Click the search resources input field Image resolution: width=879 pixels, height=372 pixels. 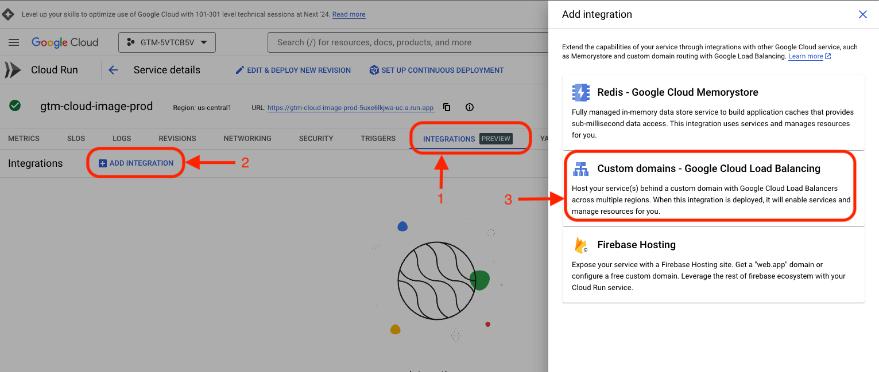[402, 42]
